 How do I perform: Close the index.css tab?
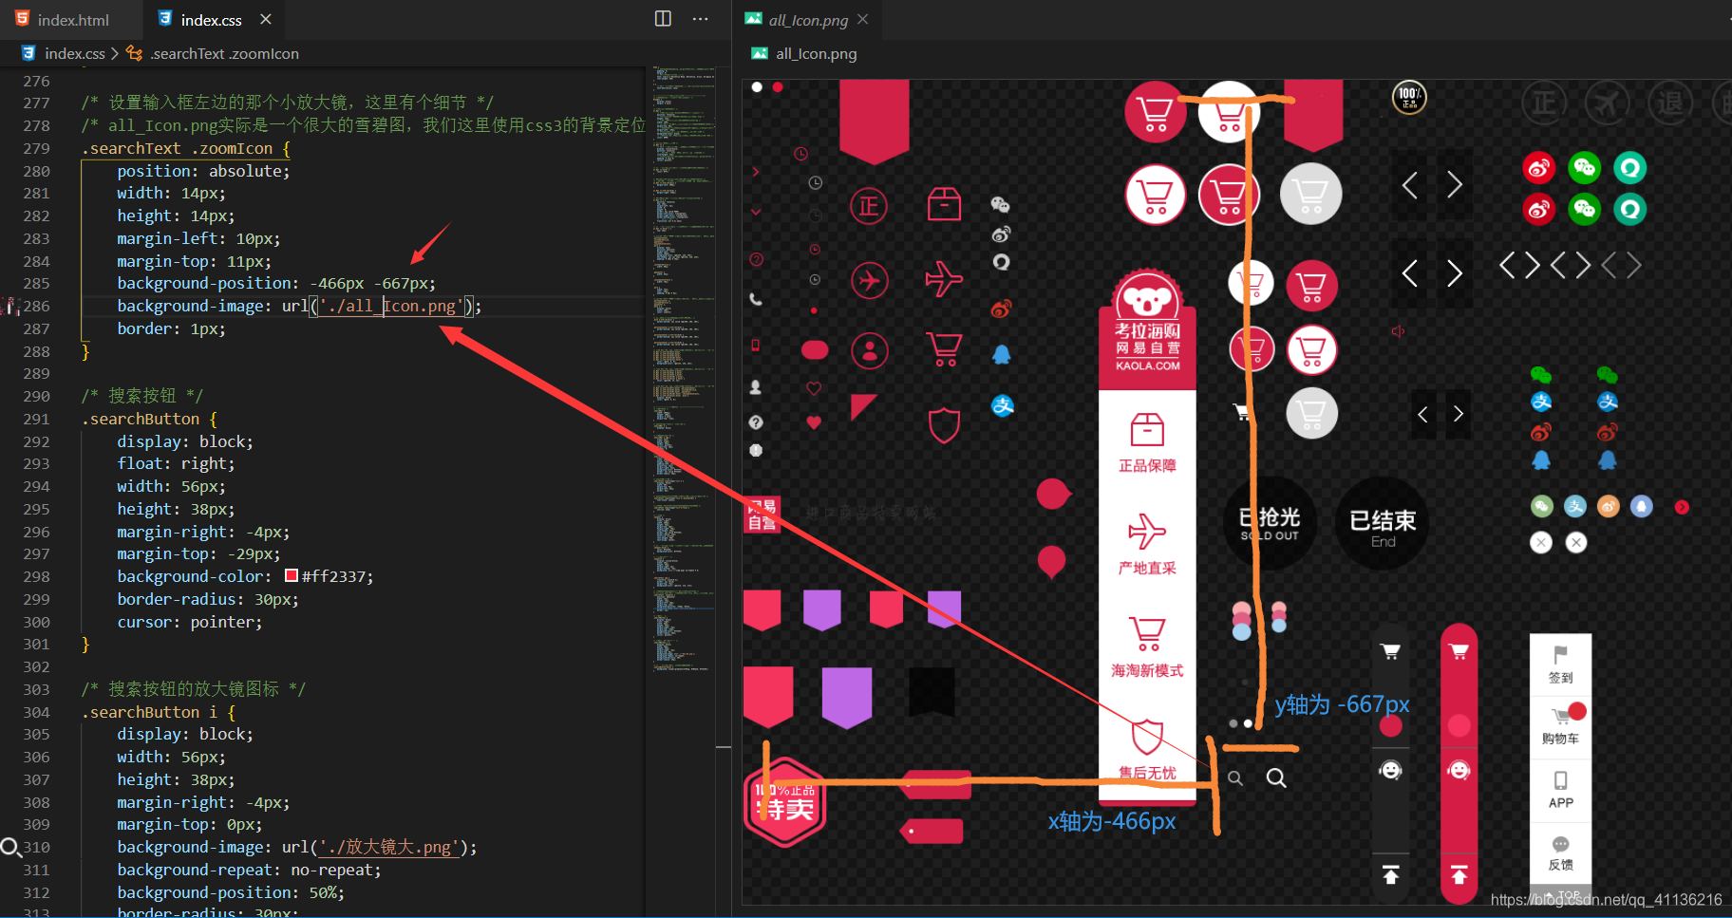(266, 19)
